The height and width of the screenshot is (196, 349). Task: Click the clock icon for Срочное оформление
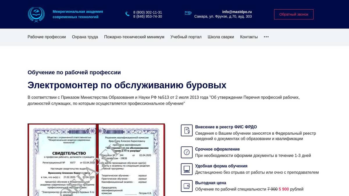pyautogui.click(x=187, y=152)
